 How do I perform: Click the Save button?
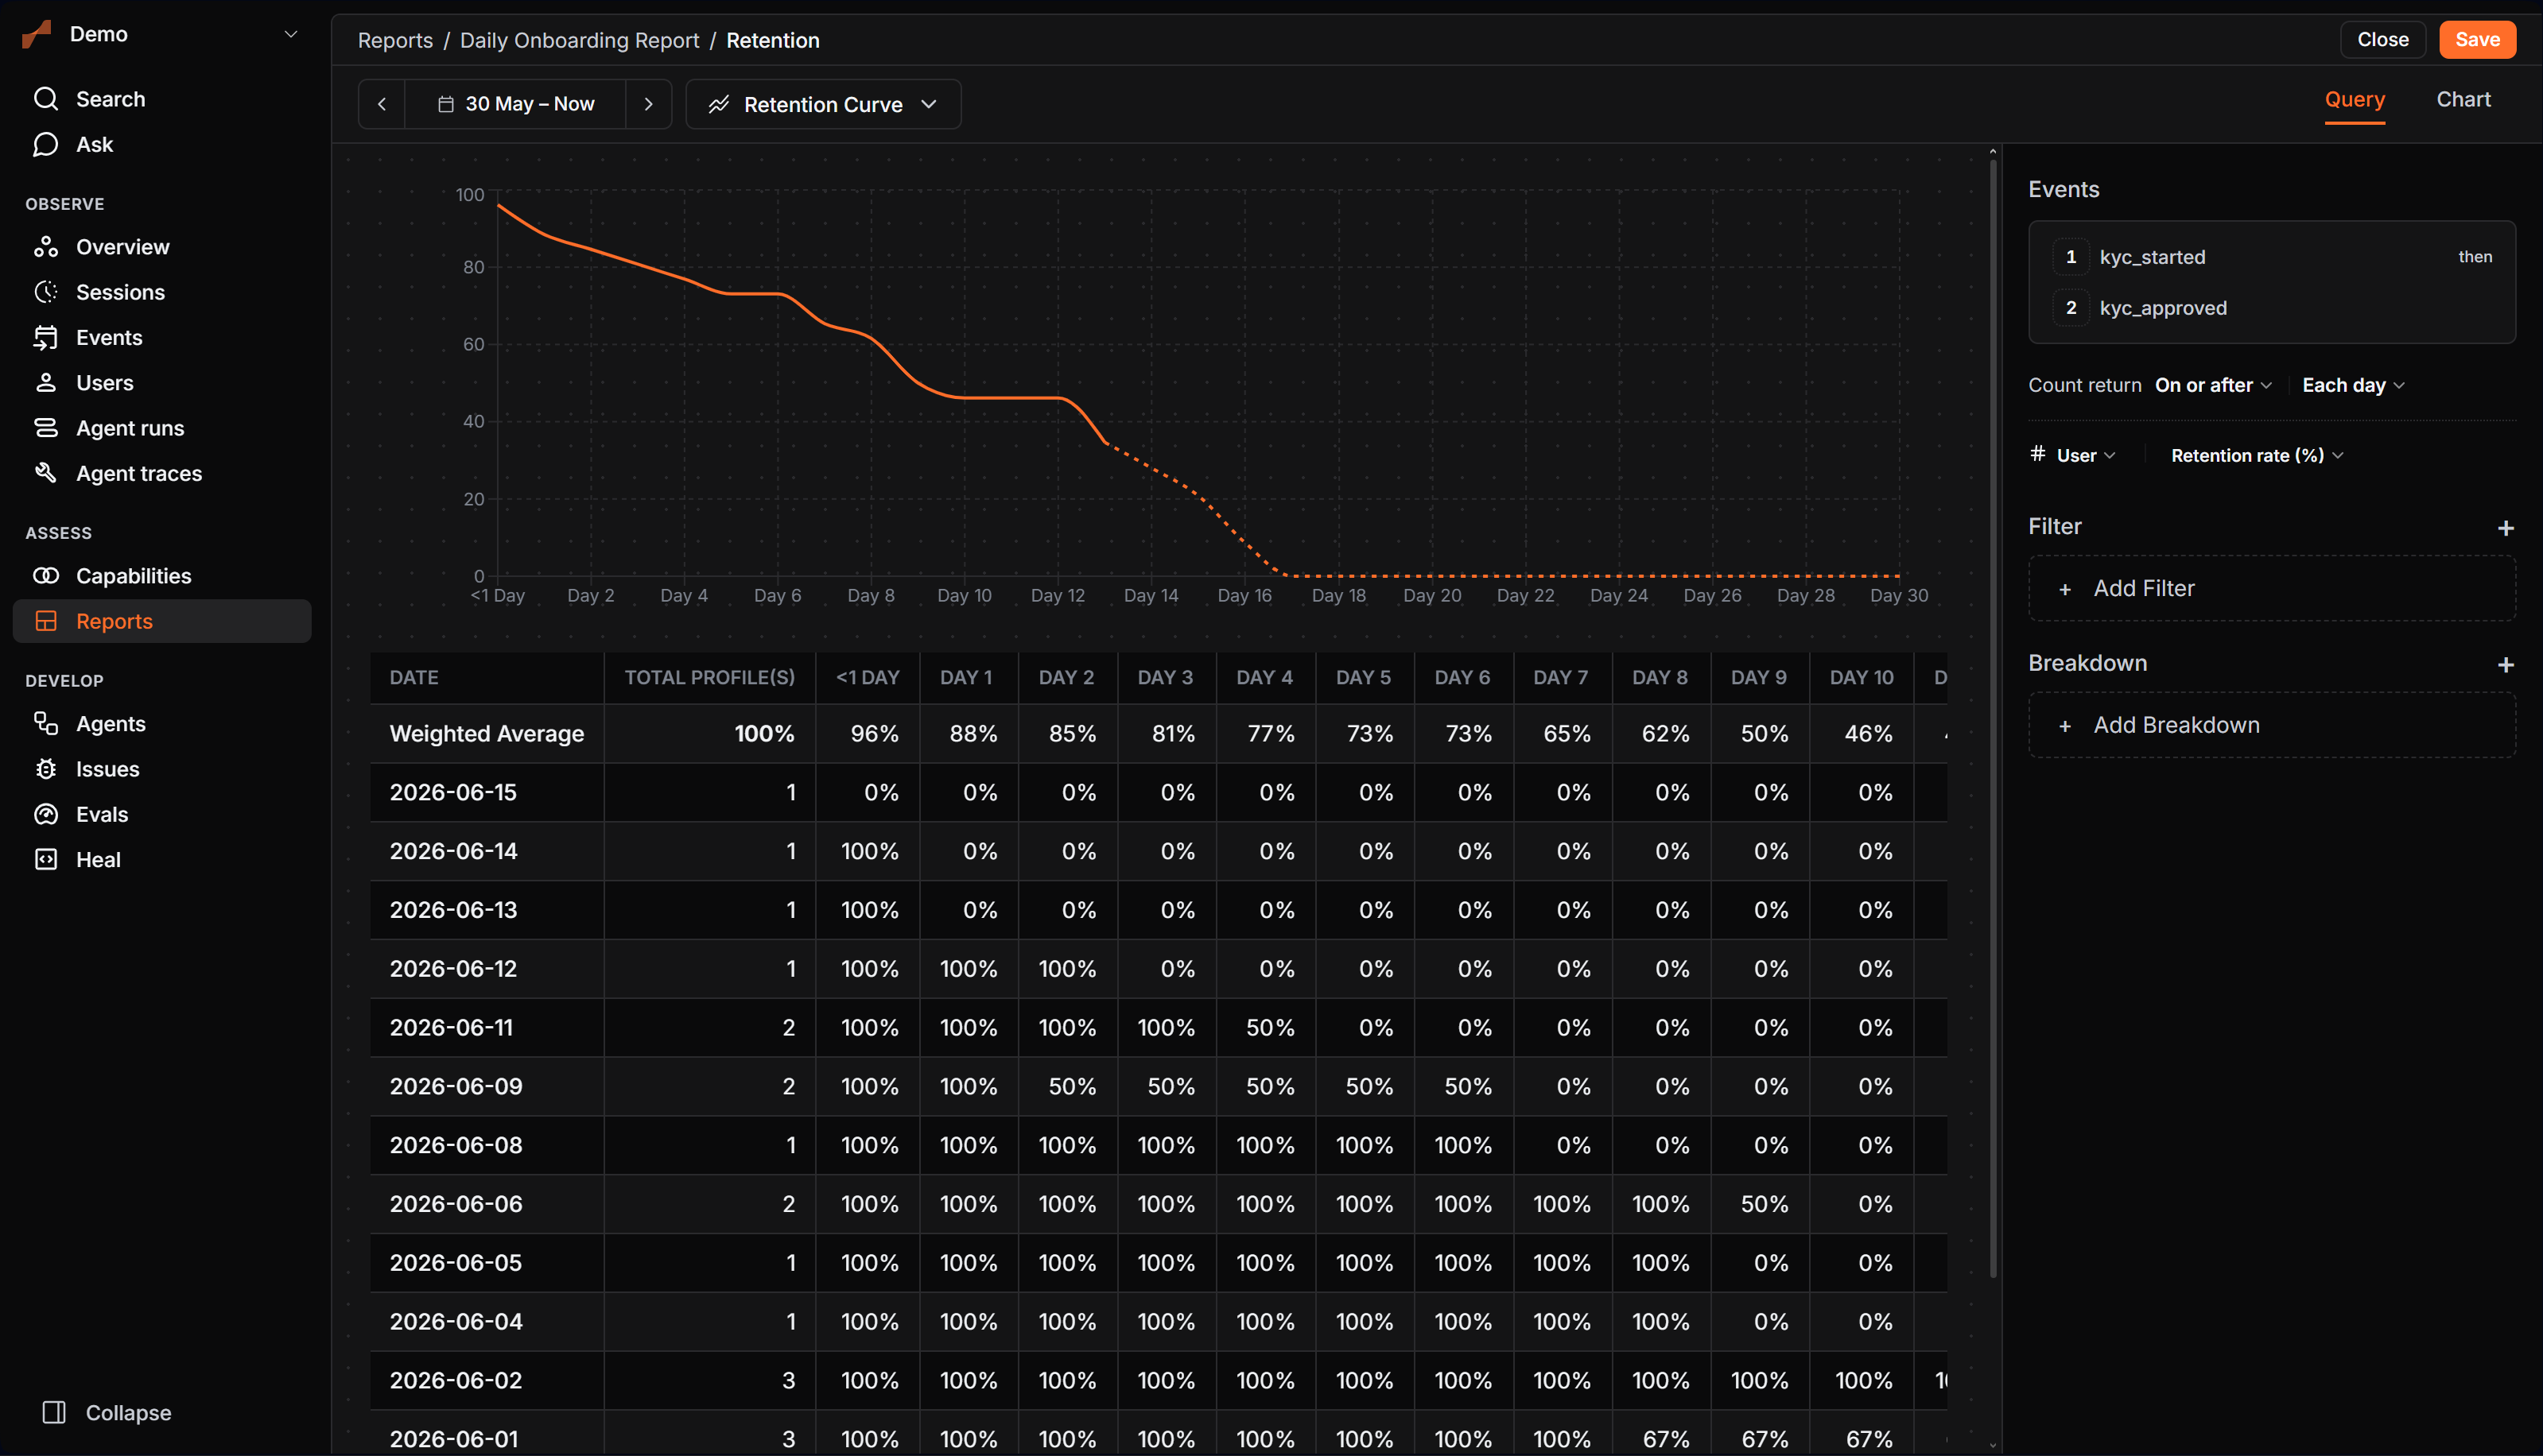coord(2477,39)
